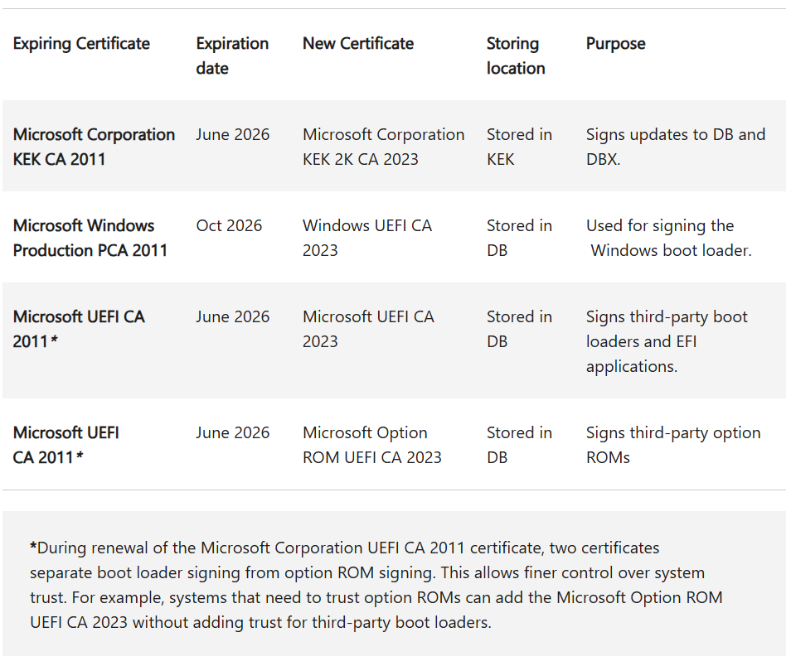Click Microsoft Option ROM UEFI CA 2023 table cell

coord(371,445)
